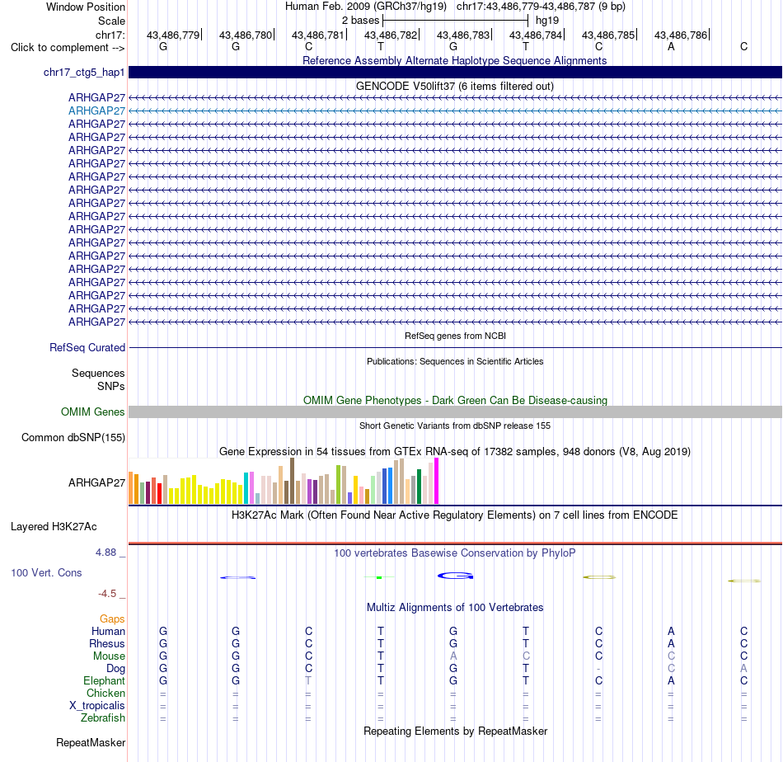The width and height of the screenshot is (783, 762).
Task: Open the GENCODE V50lift37 track title
Action: pyautogui.click(x=454, y=86)
